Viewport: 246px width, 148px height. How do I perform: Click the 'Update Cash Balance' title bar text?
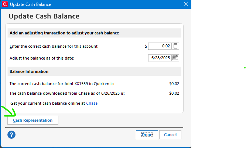(31, 4)
